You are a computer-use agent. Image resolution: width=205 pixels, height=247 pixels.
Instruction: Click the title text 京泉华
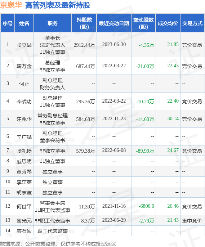click(x=11, y=5)
